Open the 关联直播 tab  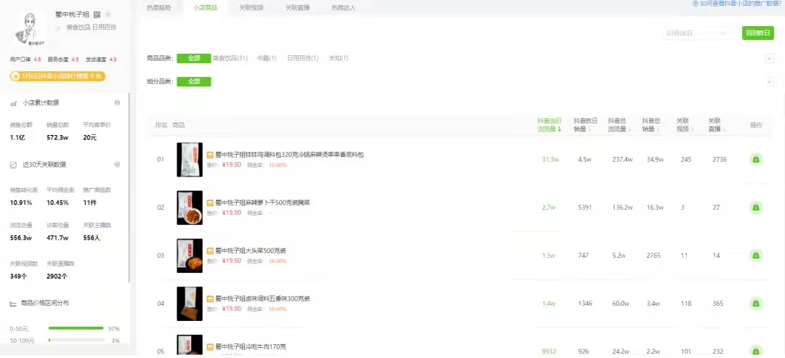click(x=297, y=8)
